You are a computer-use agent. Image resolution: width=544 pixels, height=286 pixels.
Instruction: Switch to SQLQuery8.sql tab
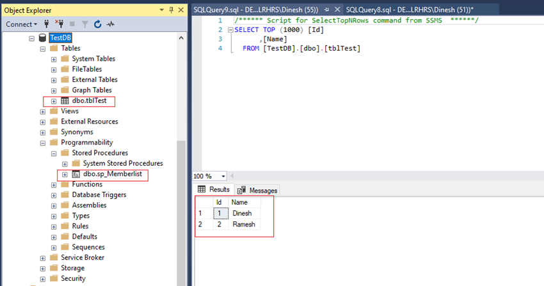410,10
